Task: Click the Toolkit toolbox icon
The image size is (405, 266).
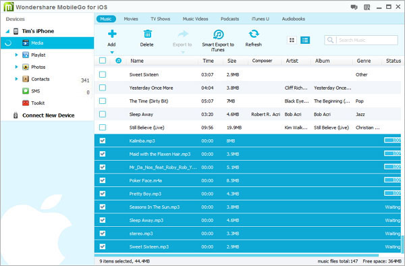Action: 26,103
